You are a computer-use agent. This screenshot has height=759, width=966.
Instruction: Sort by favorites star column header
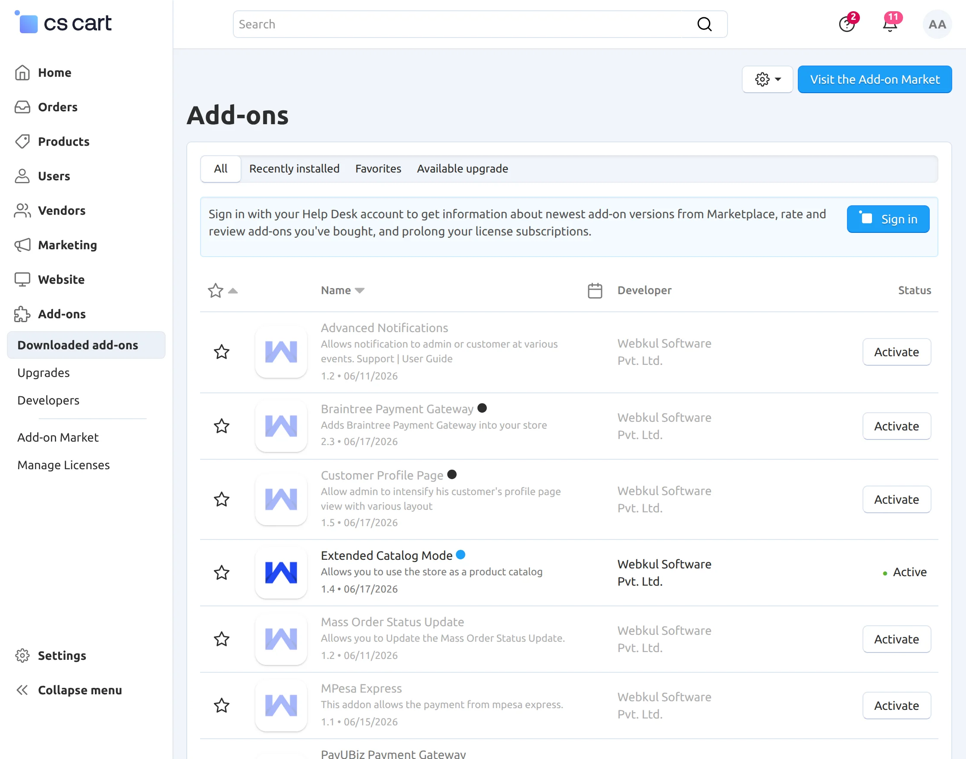[x=223, y=291]
